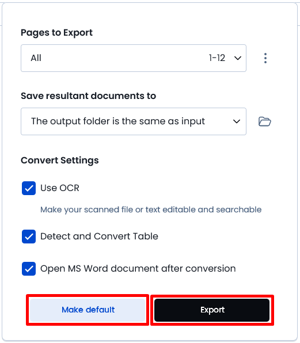Select the 'All' text in pages field
The width and height of the screenshot is (300, 343).
click(x=36, y=58)
